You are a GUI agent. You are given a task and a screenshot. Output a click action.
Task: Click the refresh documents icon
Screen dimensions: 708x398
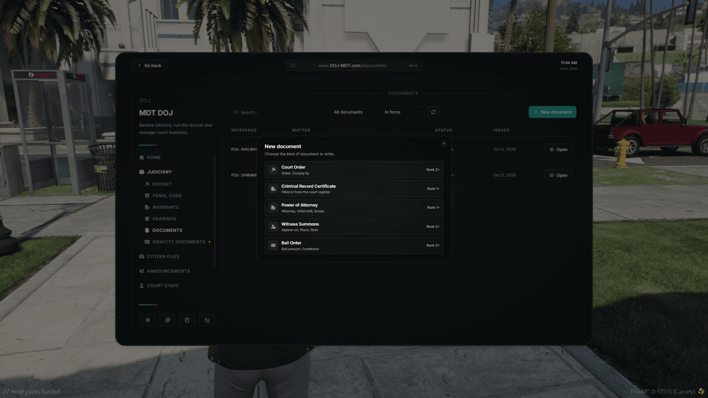(x=433, y=112)
